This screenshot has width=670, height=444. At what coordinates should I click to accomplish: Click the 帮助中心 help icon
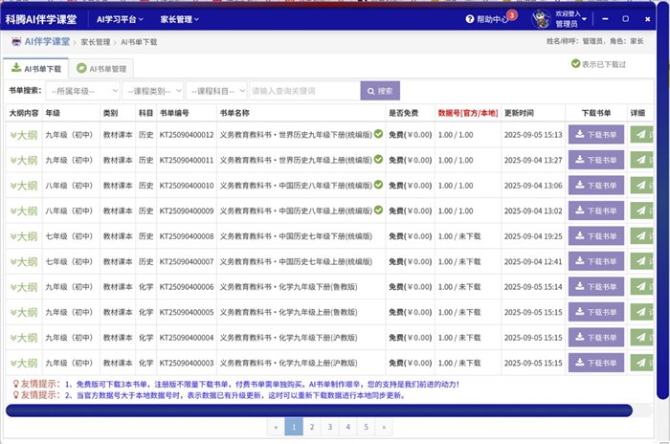(x=470, y=19)
